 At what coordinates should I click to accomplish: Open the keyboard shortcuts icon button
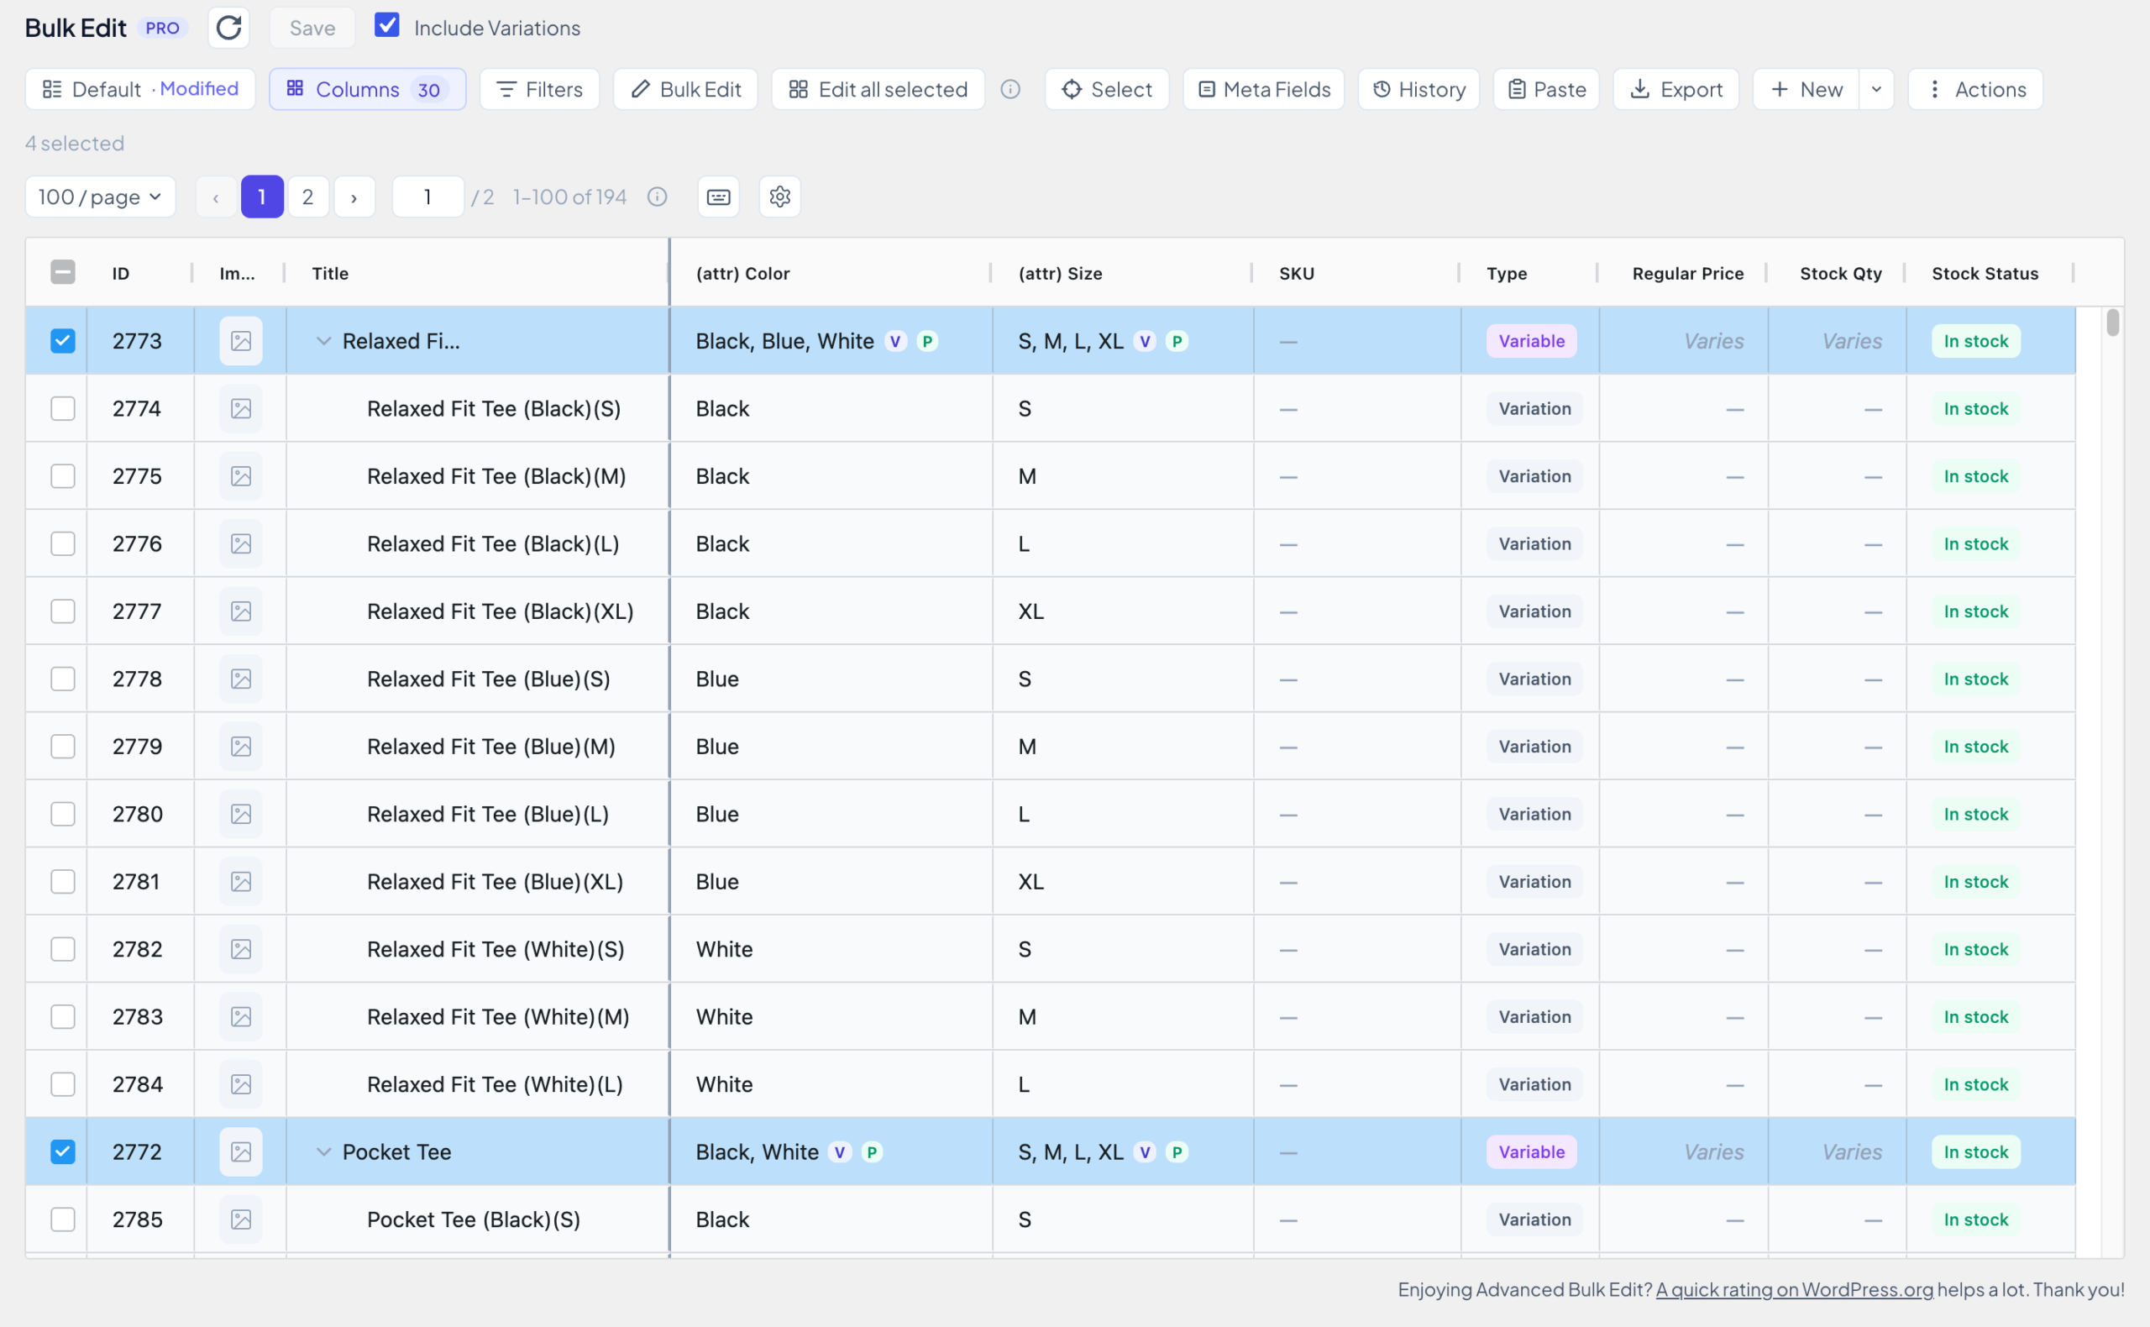coord(718,197)
